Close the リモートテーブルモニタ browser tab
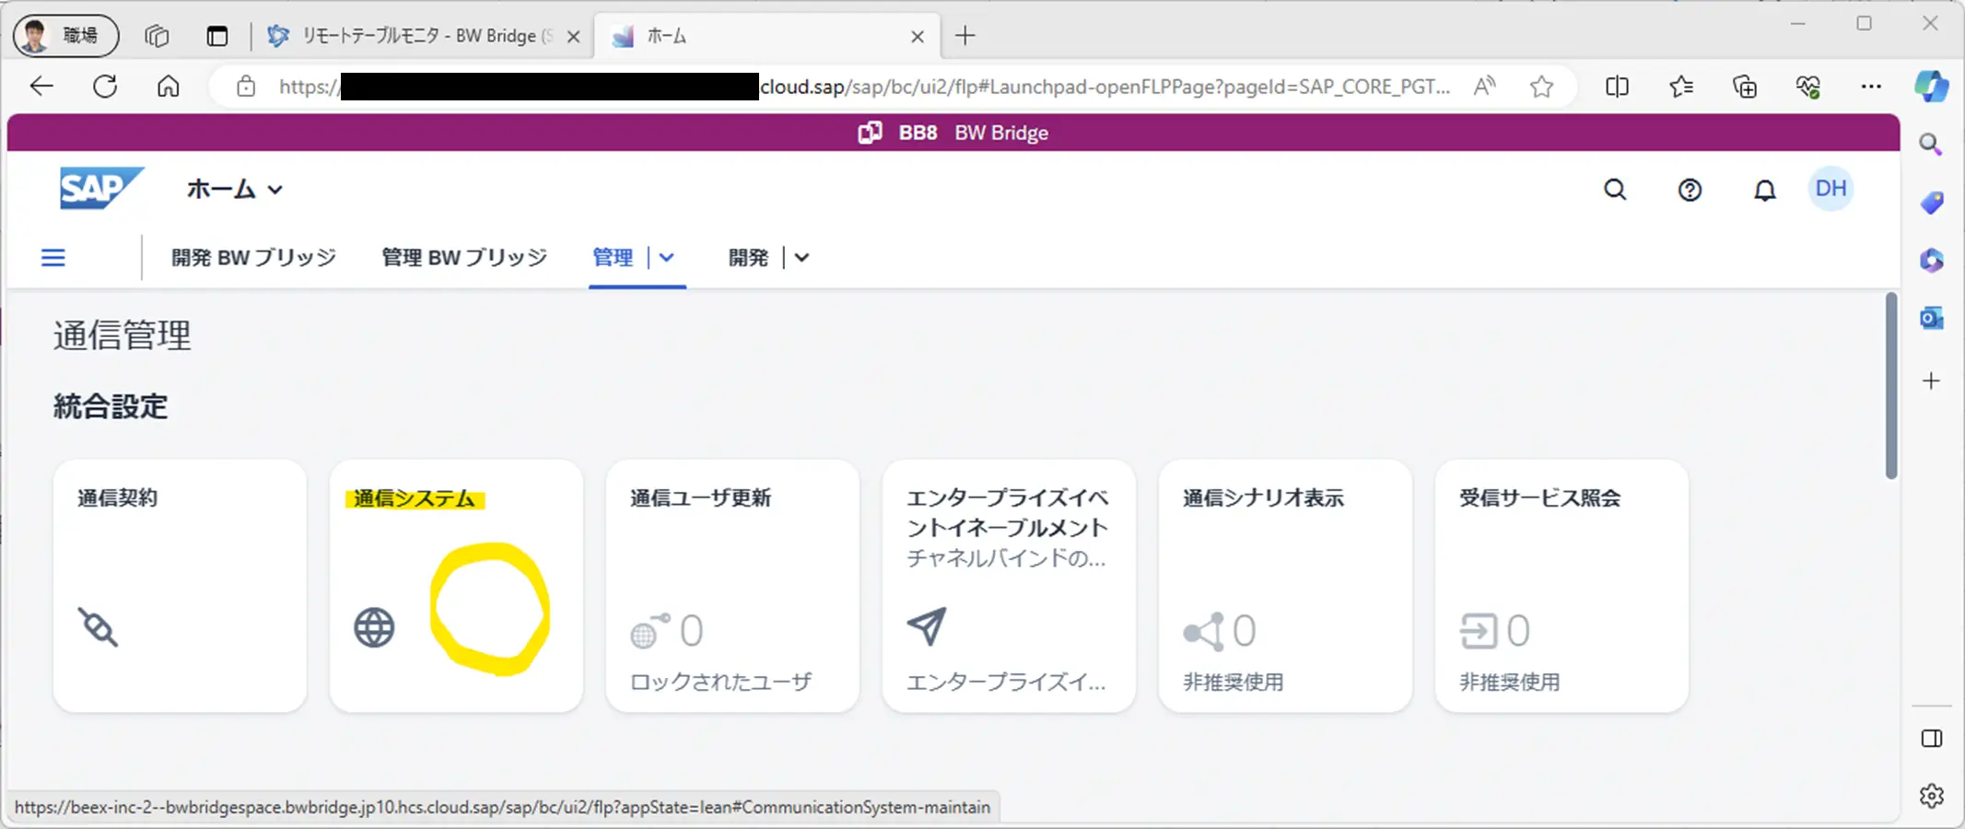Image resolution: width=1965 pixels, height=829 pixels. click(573, 37)
